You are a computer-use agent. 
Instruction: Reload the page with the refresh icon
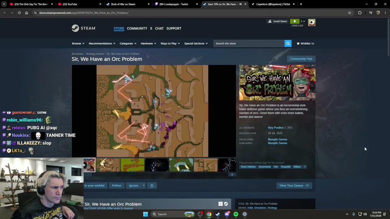pos(19,13)
